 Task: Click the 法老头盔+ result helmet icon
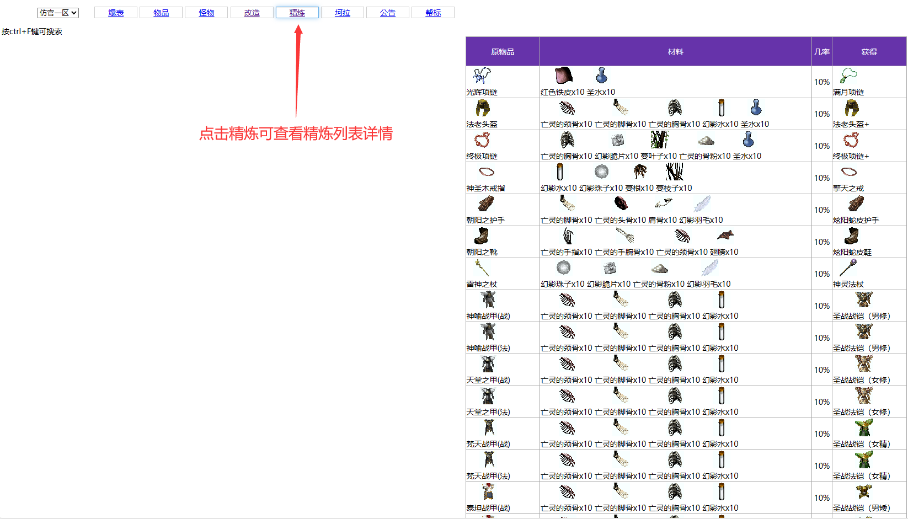pyautogui.click(x=852, y=108)
